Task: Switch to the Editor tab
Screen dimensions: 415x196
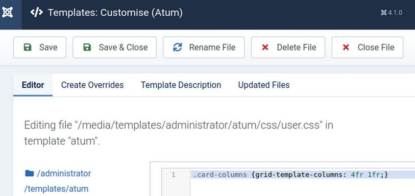Action: point(33,85)
